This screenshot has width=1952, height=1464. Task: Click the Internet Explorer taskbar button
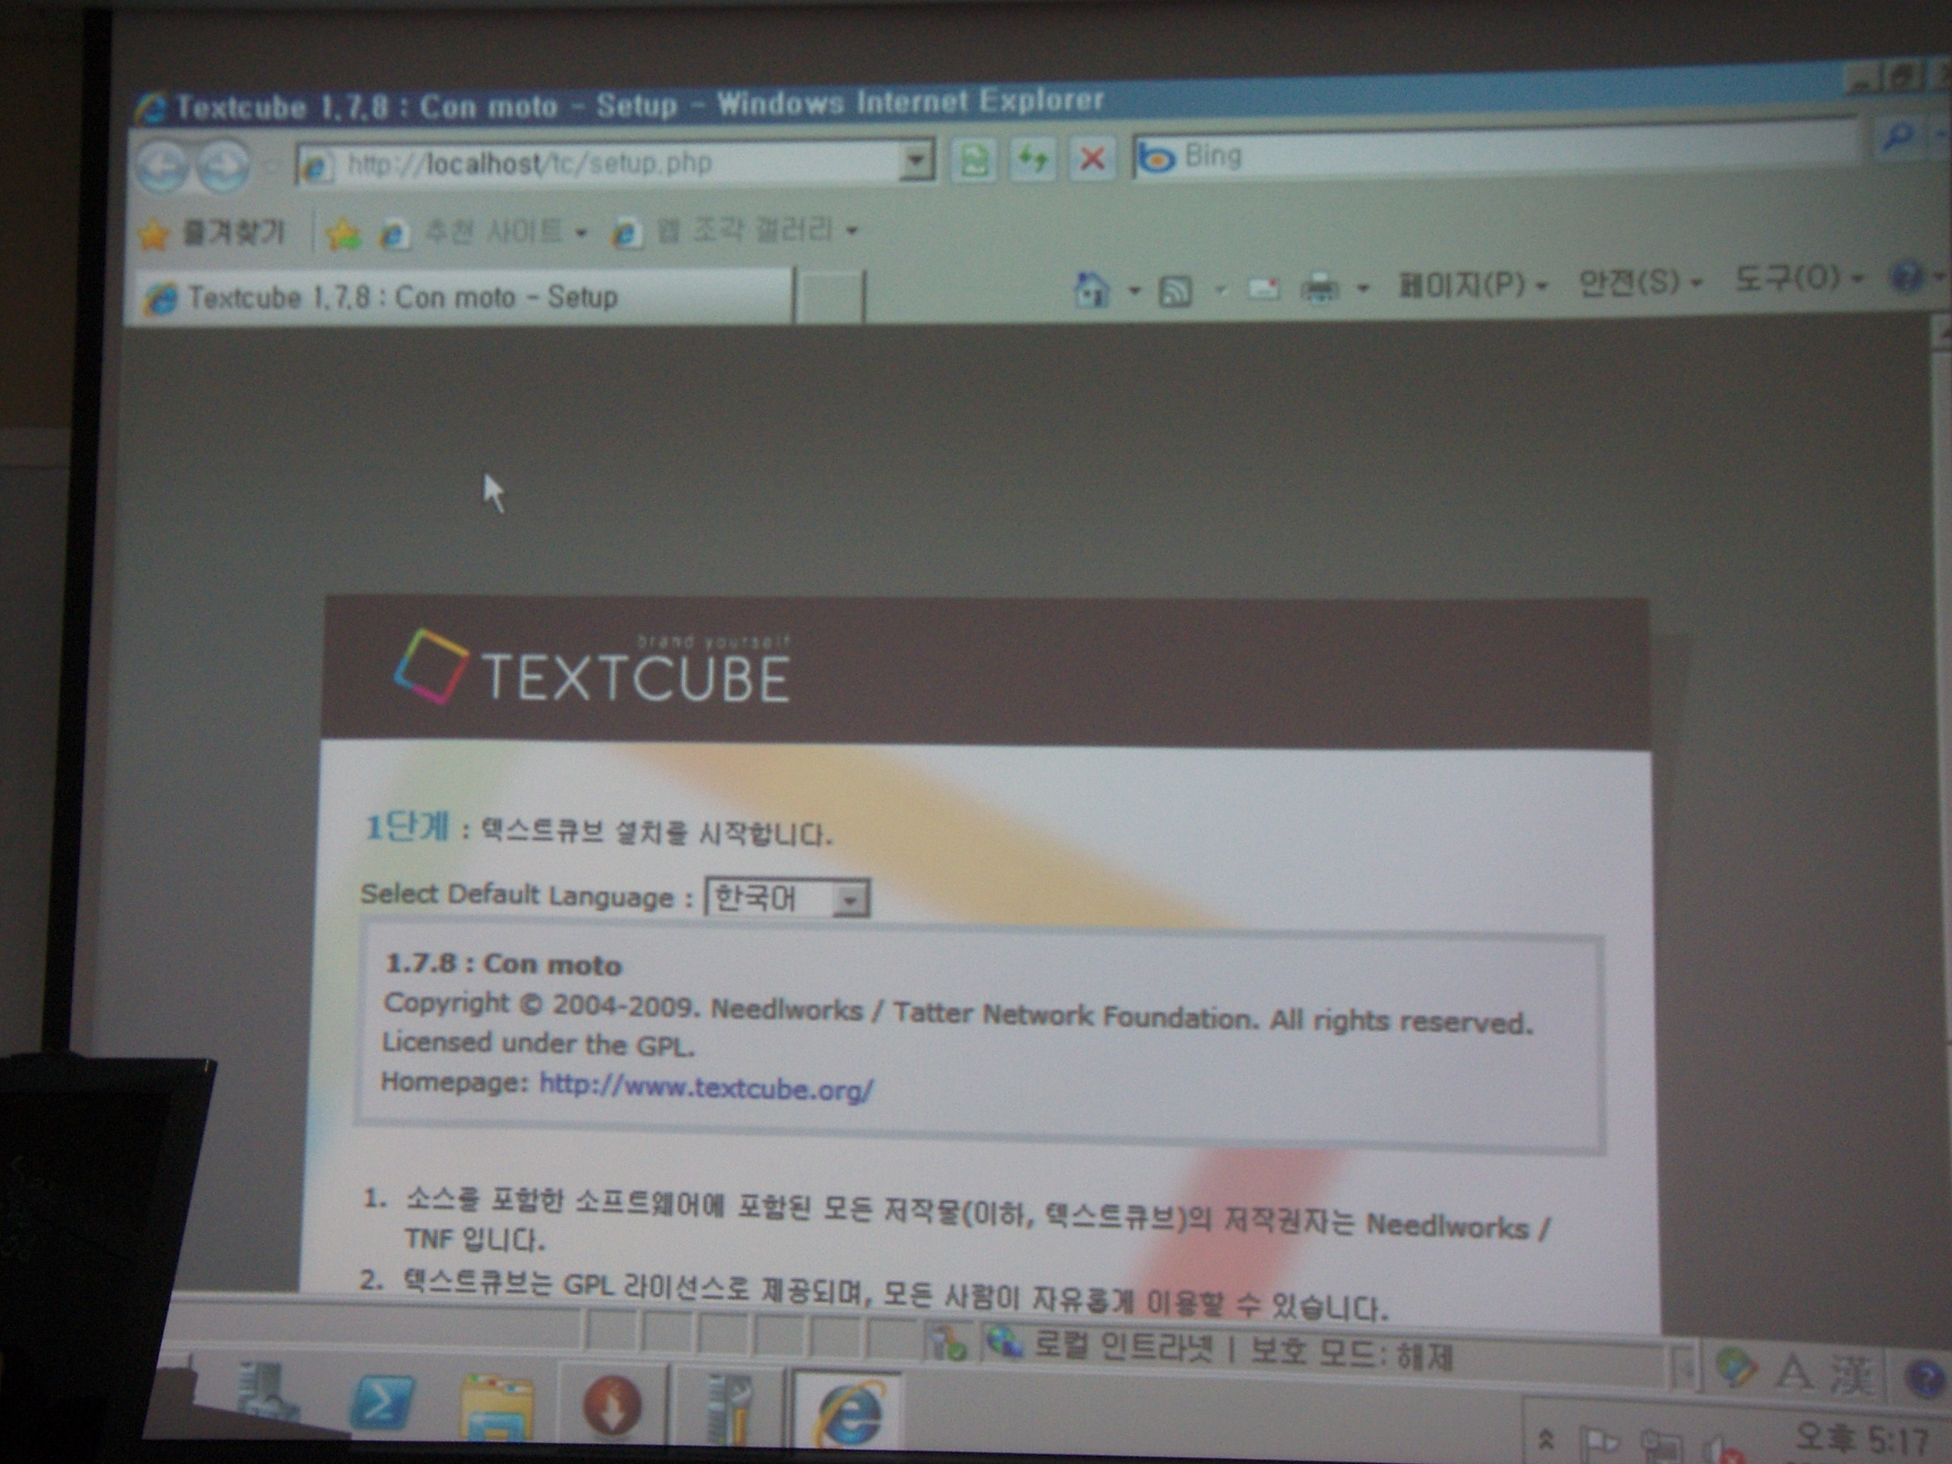849,1411
